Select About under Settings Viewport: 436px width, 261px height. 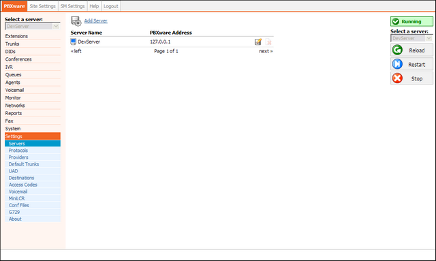click(x=33, y=219)
